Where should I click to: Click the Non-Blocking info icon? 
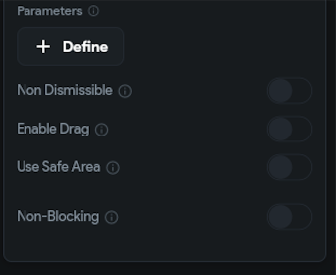click(112, 217)
